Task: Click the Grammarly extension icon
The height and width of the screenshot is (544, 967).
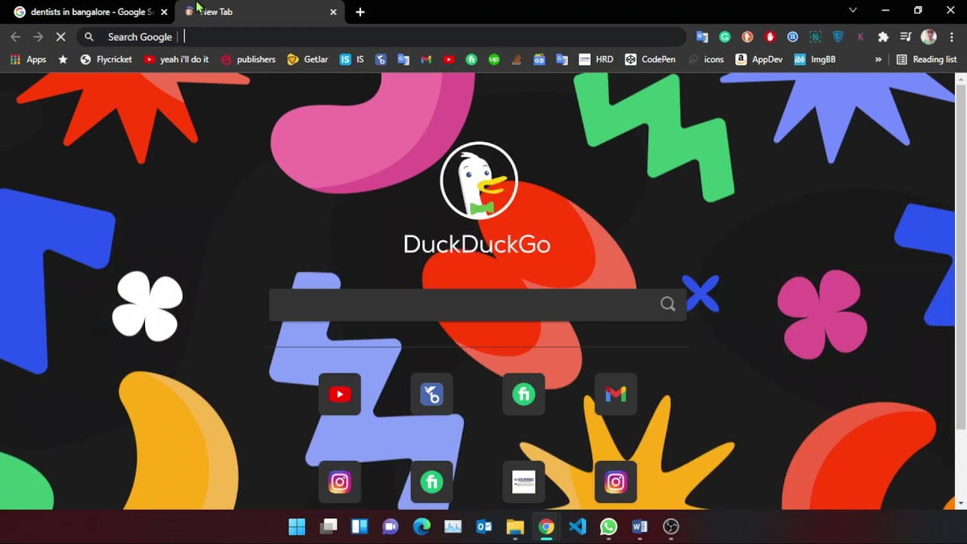Action: [x=724, y=36]
